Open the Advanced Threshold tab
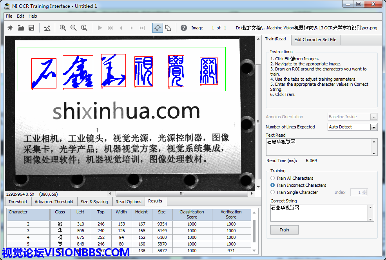The width and height of the screenshot is (386, 260). coord(54,202)
